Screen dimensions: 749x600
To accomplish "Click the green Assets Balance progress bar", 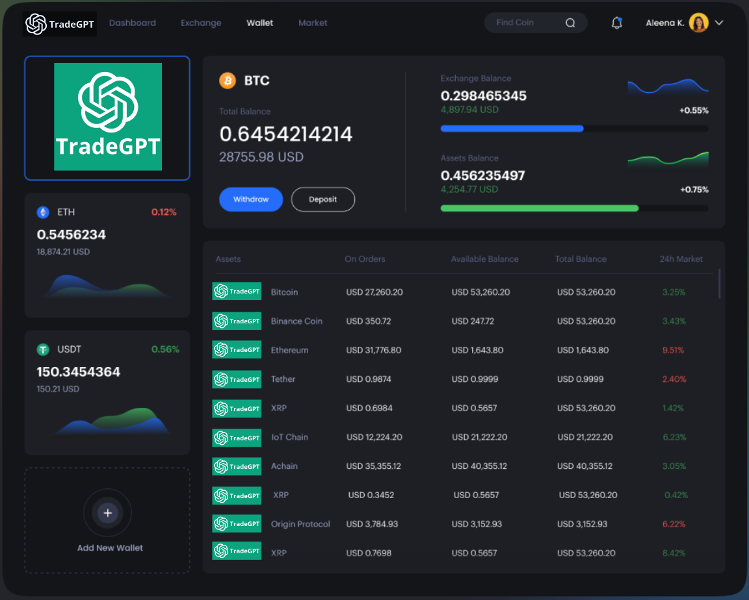I will (539, 208).
